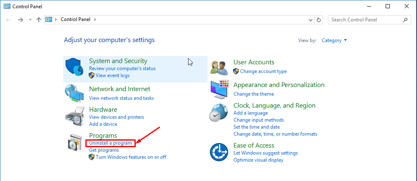This screenshot has height=181, width=417.
Task: Click the Search Control Panel field
Action: tap(370, 20)
